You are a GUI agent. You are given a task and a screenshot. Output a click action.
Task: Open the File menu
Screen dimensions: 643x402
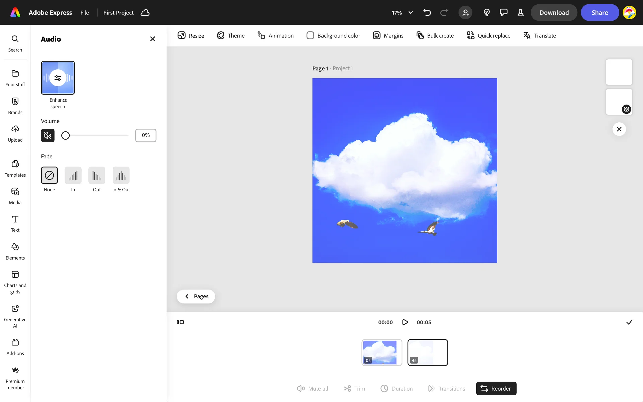click(85, 13)
